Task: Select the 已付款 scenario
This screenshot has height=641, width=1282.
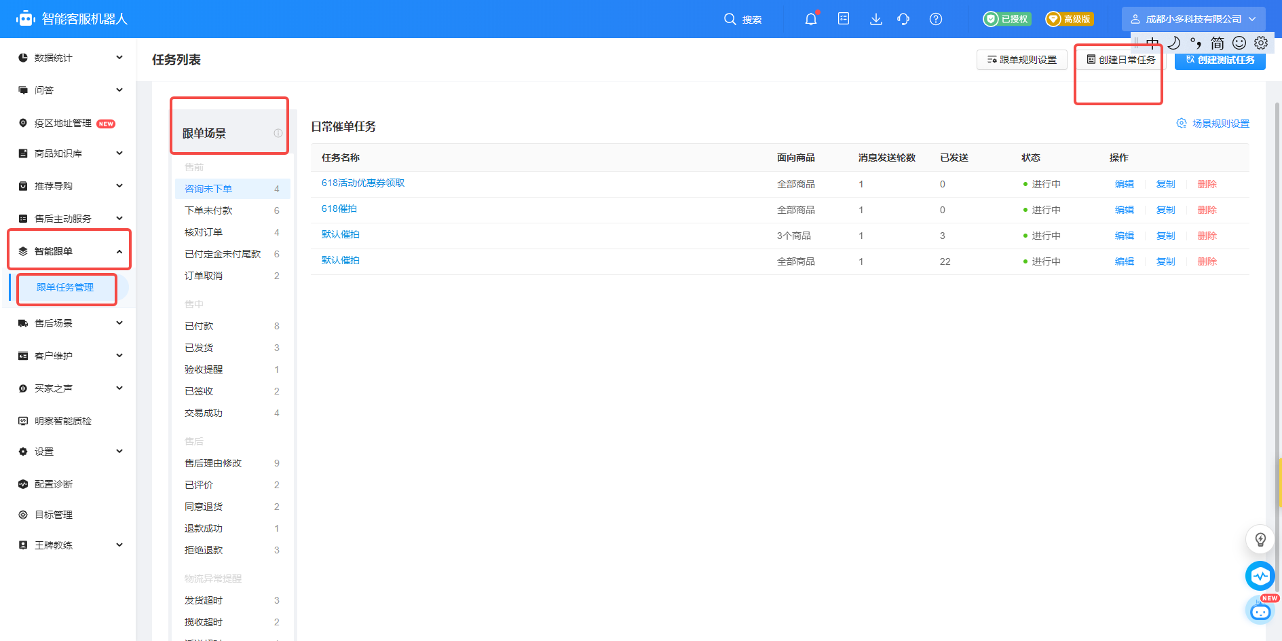Action: coord(233,326)
